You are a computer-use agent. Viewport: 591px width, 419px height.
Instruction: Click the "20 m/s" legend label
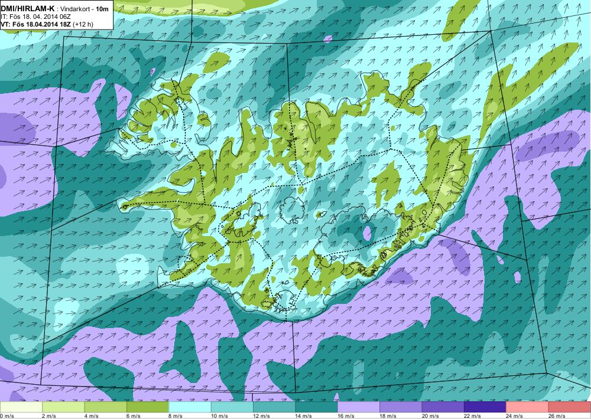coord(430,415)
